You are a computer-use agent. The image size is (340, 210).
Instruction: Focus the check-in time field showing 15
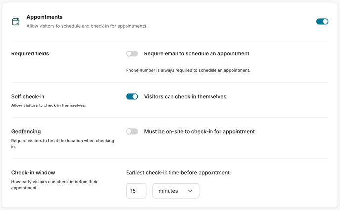click(x=136, y=191)
